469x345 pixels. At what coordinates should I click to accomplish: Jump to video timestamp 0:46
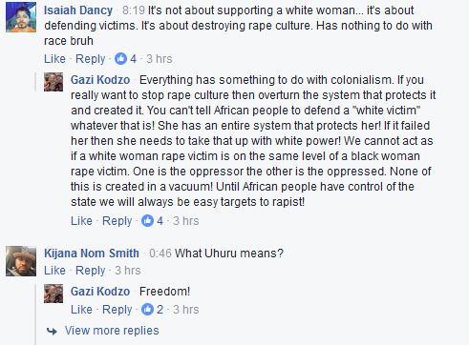[x=160, y=254]
